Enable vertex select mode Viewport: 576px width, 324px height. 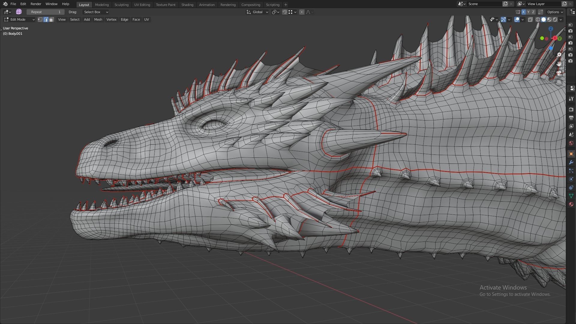[40, 19]
